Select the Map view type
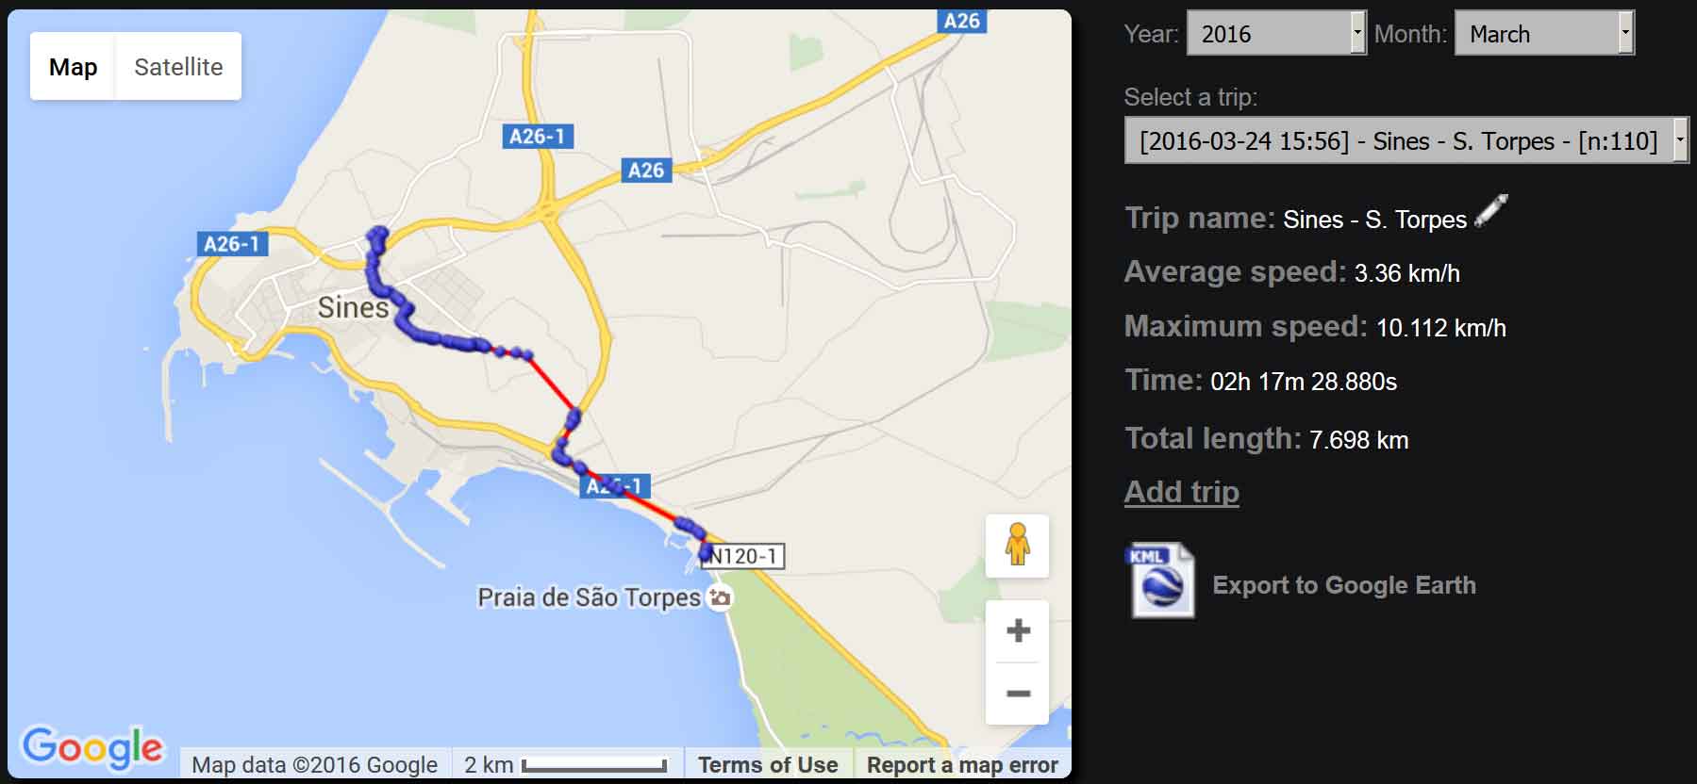Screen dimensions: 1697x784 click(73, 67)
